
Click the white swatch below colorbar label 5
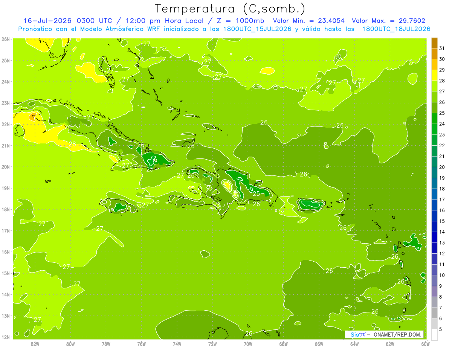[434, 334]
